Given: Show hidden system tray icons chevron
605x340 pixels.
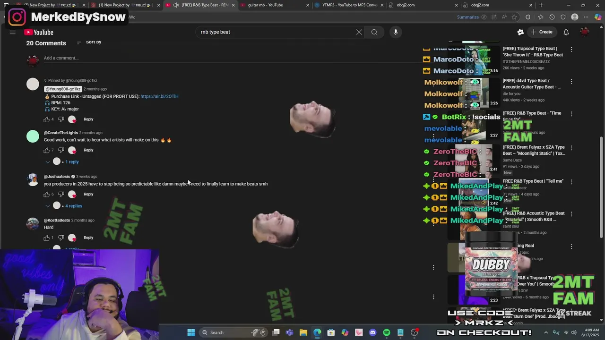Looking at the screenshot, I should [x=546, y=332].
